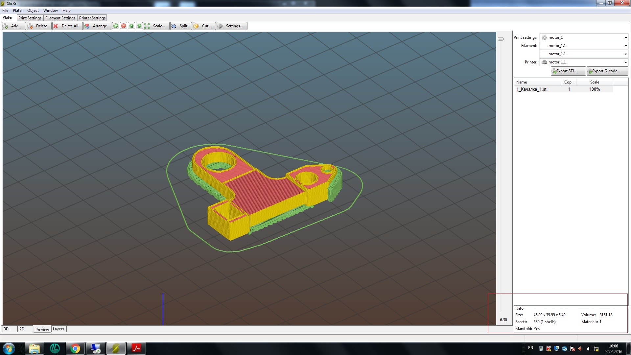Click Export G-code... button
The image size is (631, 355).
pos(607,71)
